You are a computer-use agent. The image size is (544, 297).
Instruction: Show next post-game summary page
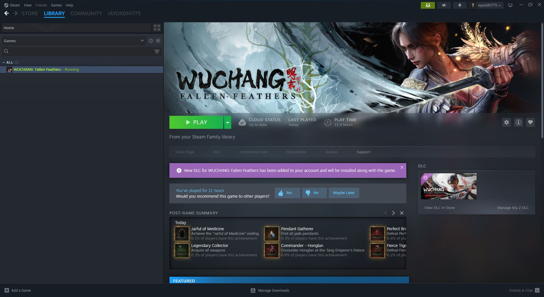[394, 213]
